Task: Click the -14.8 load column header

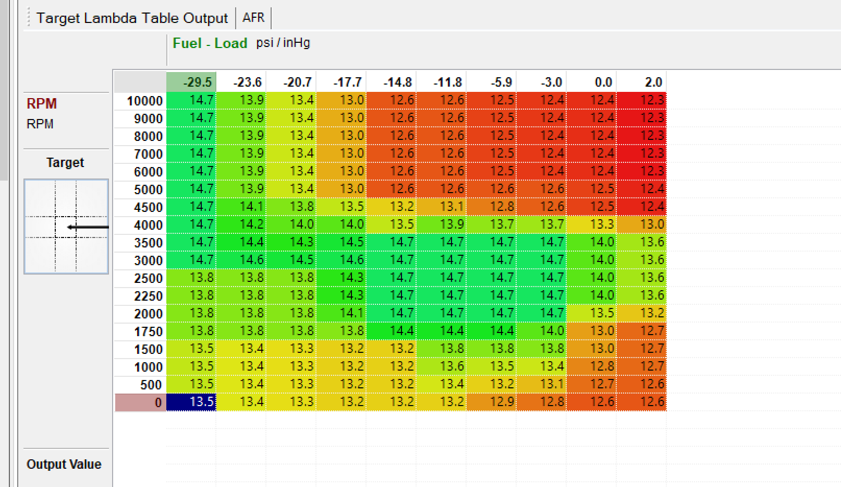Action: (x=392, y=82)
